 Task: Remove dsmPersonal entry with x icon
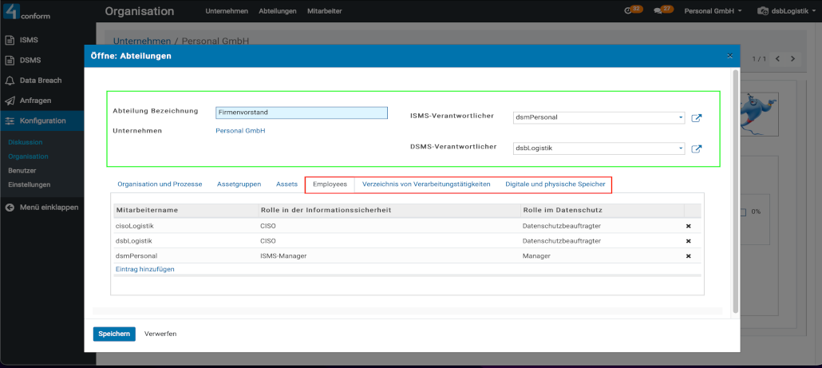tap(688, 256)
